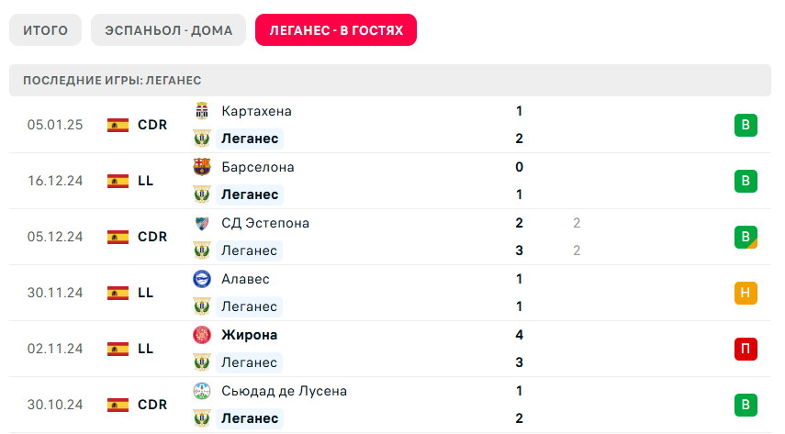Switch to the ИТОГО tab
This screenshot has height=434, width=785.
click(x=45, y=30)
